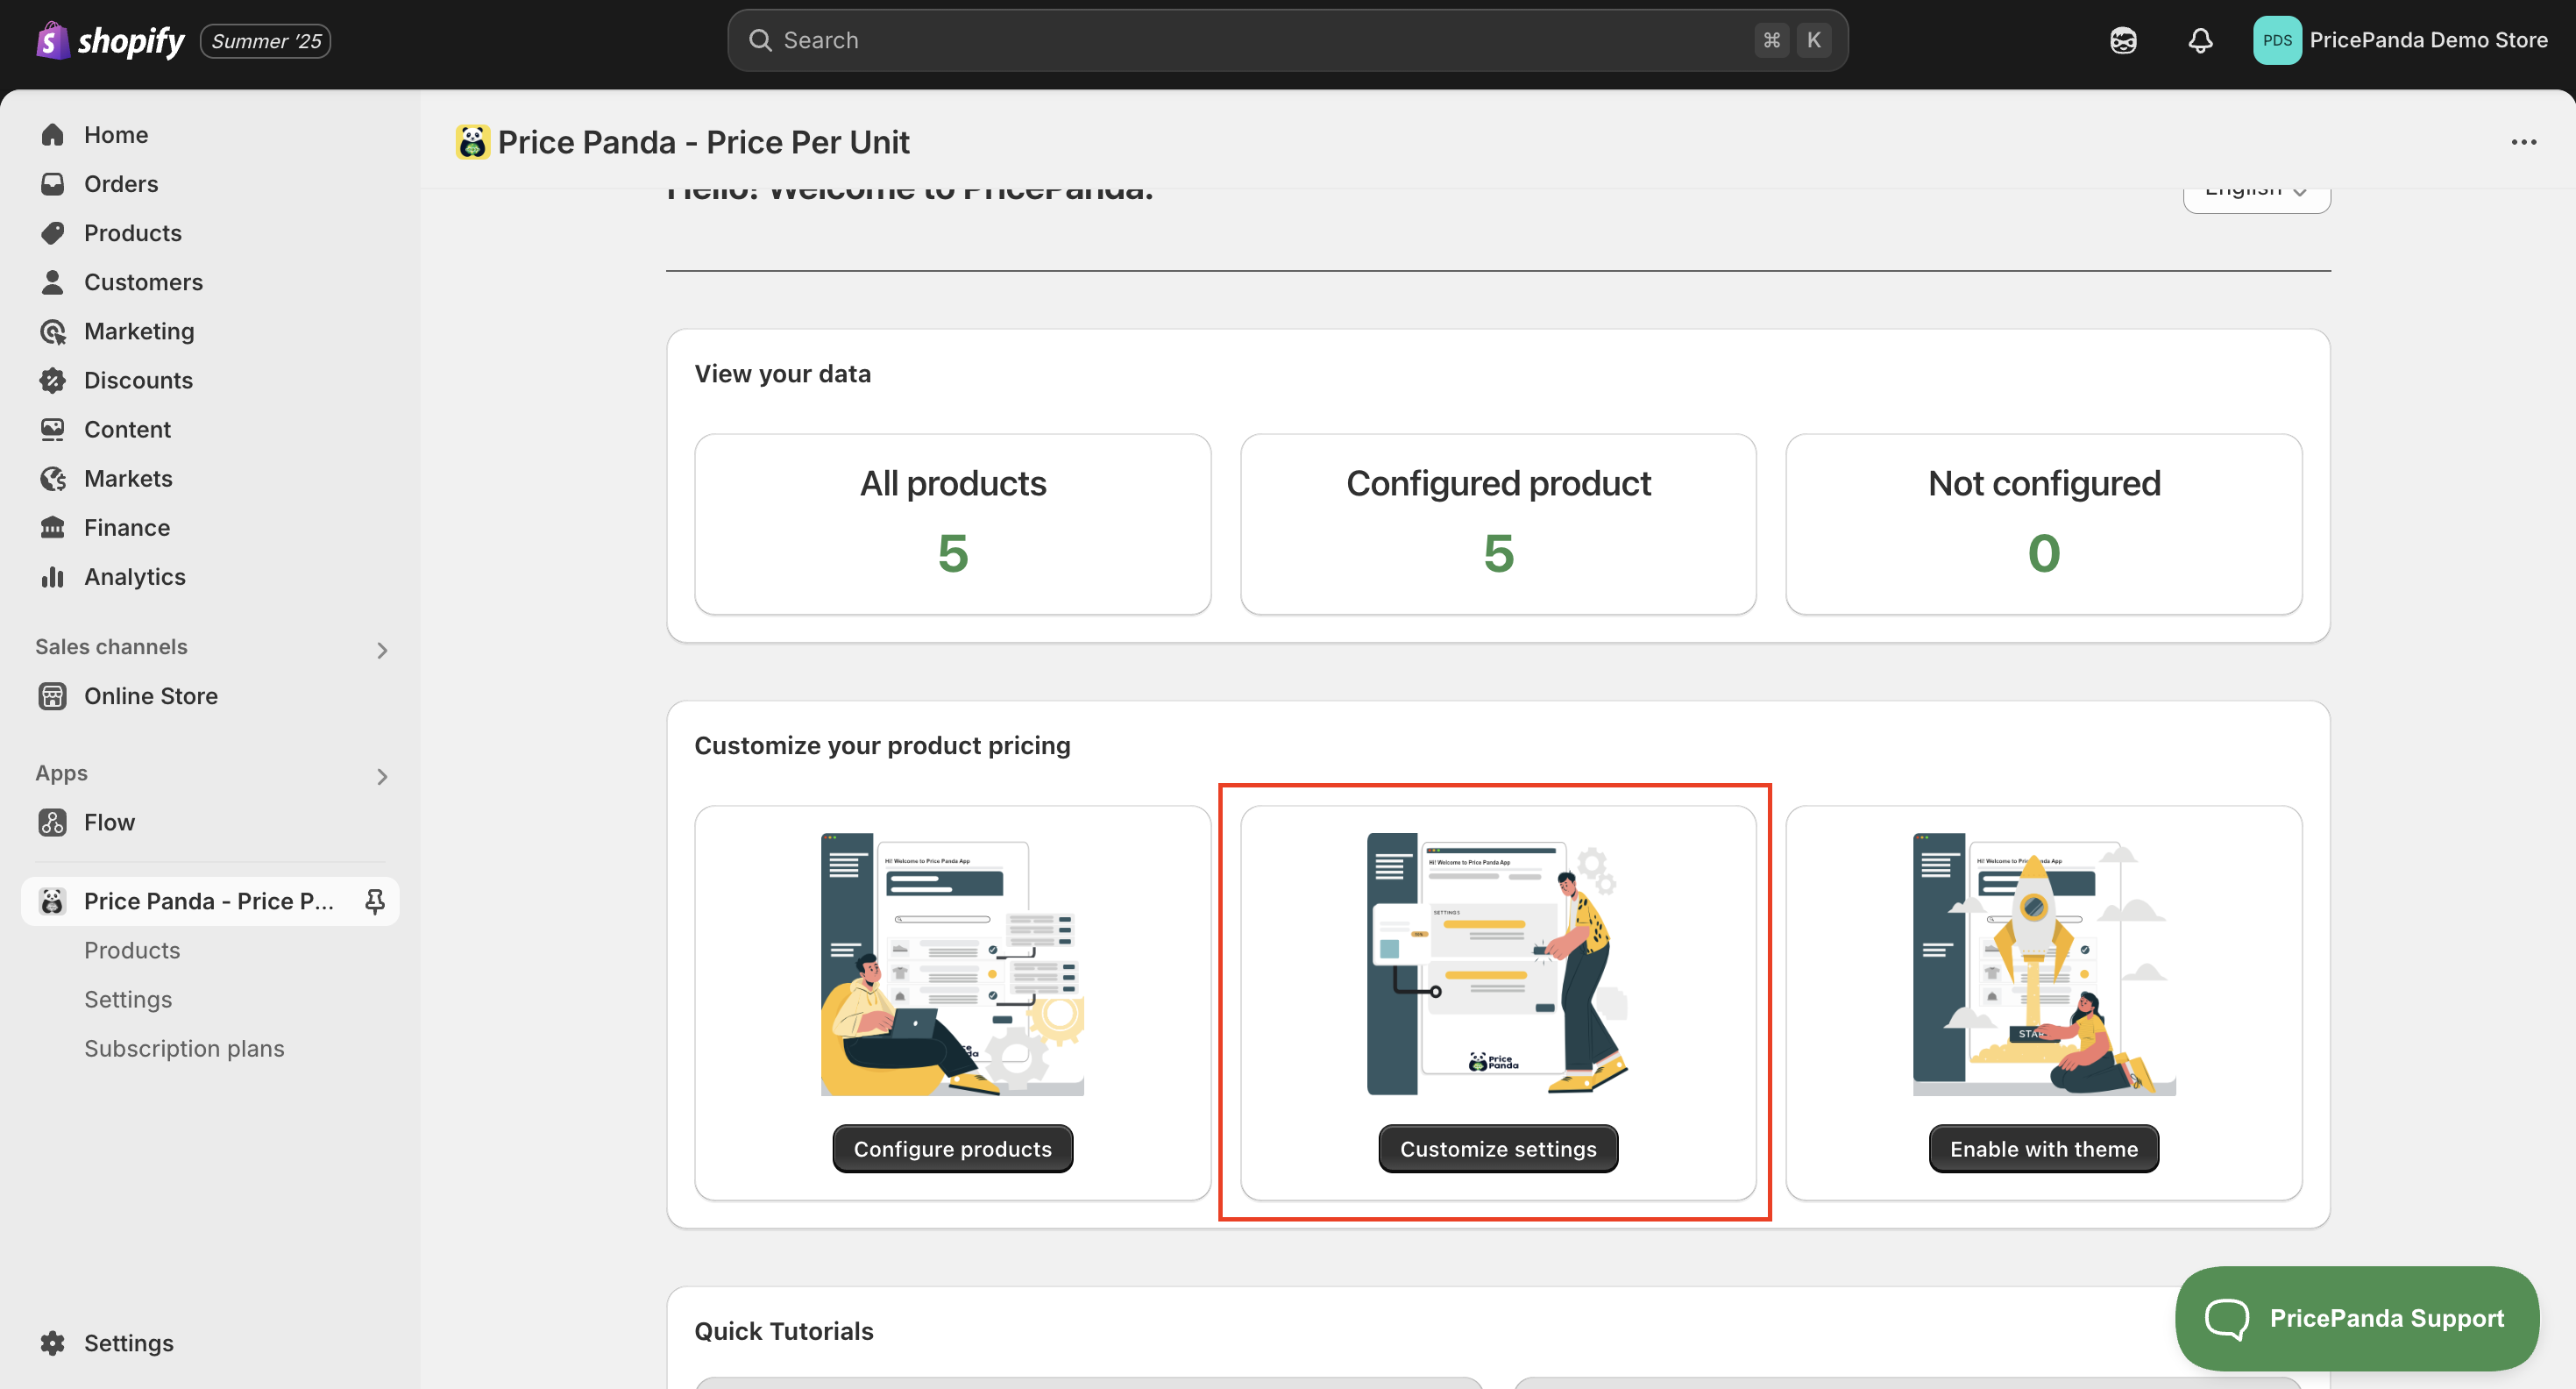Viewport: 2576px width, 1389px height.
Task: Click the search magnifier icon
Action: click(x=760, y=40)
